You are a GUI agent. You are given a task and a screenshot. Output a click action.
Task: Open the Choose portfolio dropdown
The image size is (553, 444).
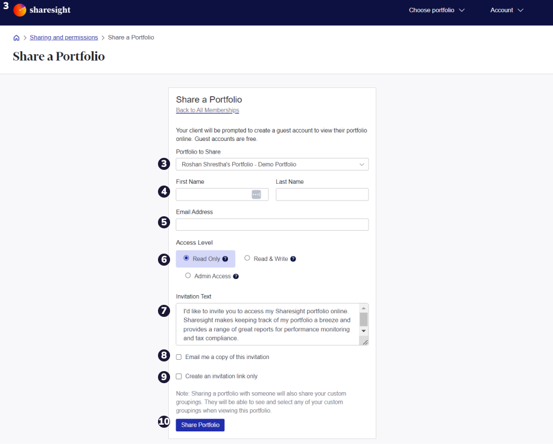436,10
